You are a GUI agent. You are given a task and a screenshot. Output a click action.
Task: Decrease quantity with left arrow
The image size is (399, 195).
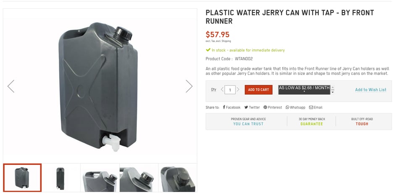pyautogui.click(x=222, y=90)
